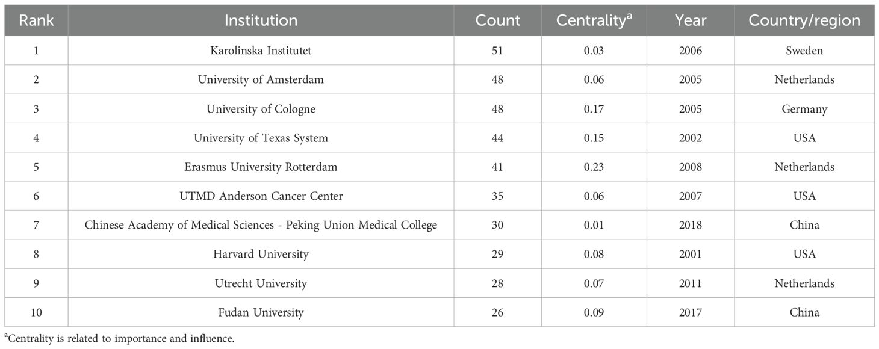Select the Country/region column header

[804, 20]
